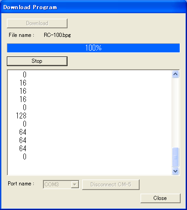This screenshot has width=187, height=210.
Task: Click the empty scrollbar track above the thumb
Action: (x=175, y=113)
